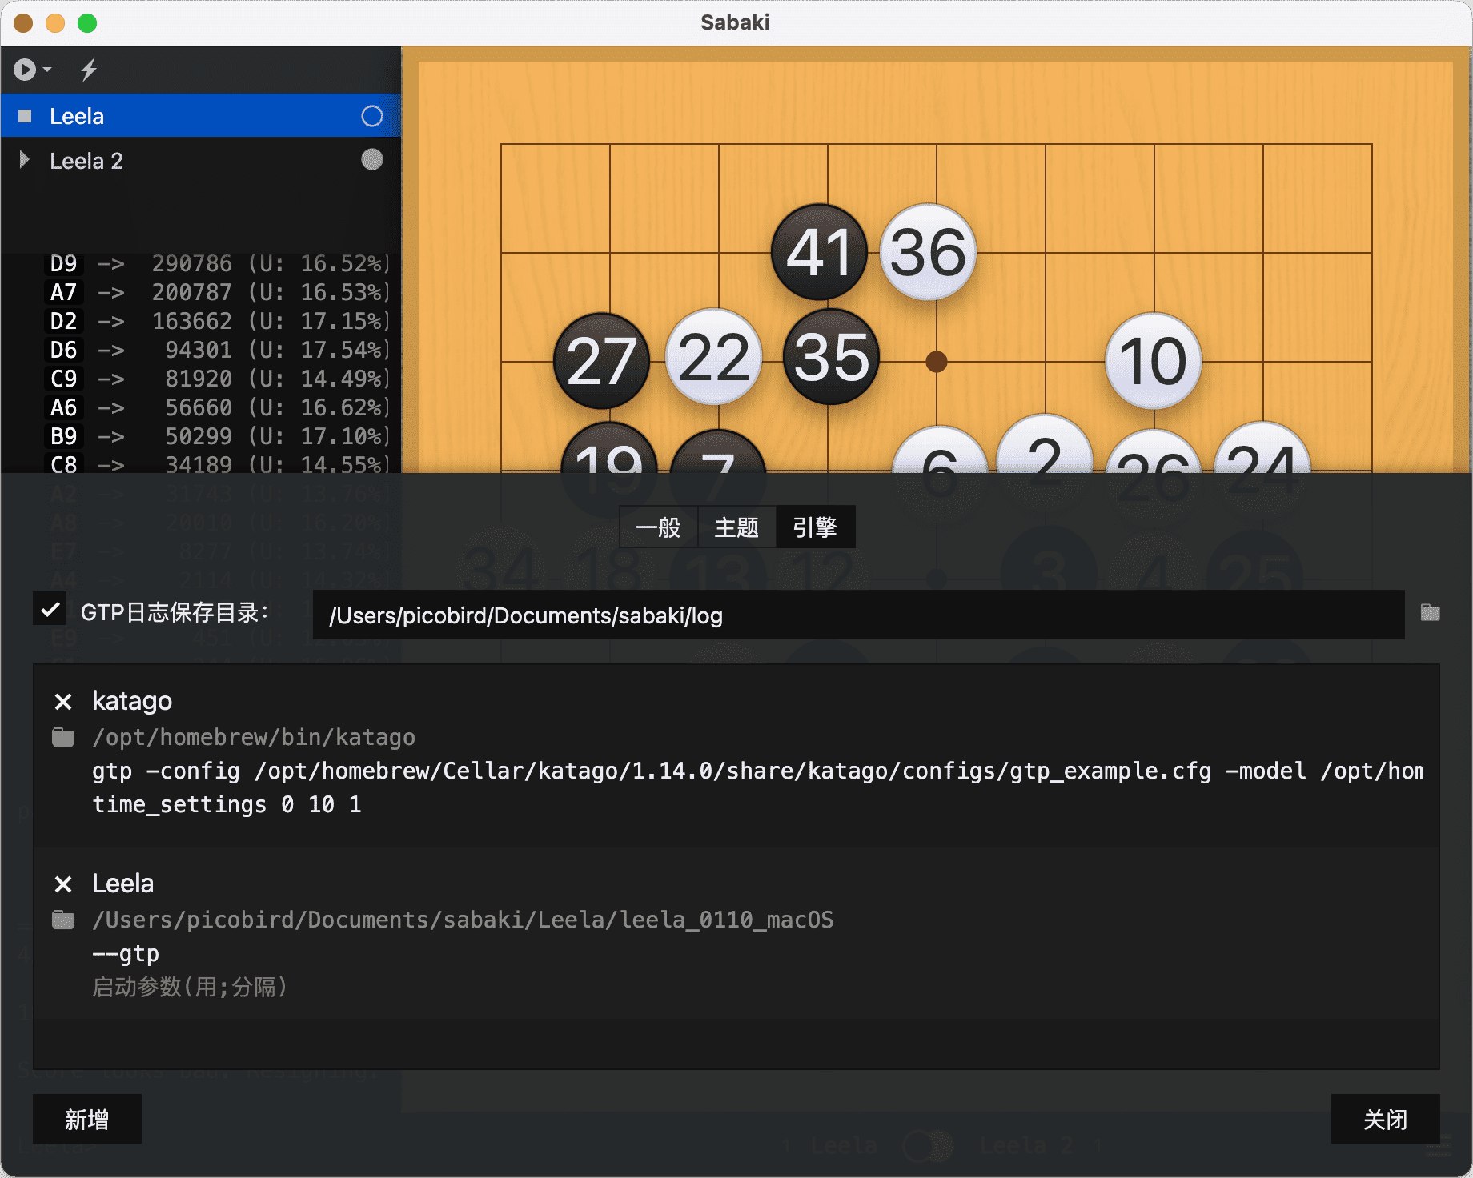Click the D6 -> 94301 console line
The width and height of the screenshot is (1473, 1178).
click(218, 351)
